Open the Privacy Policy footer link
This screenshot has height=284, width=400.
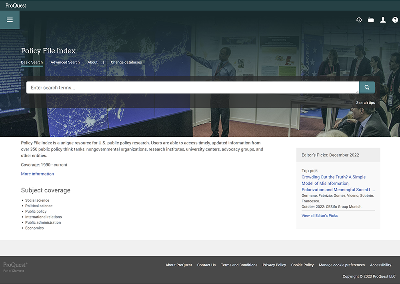click(x=274, y=265)
